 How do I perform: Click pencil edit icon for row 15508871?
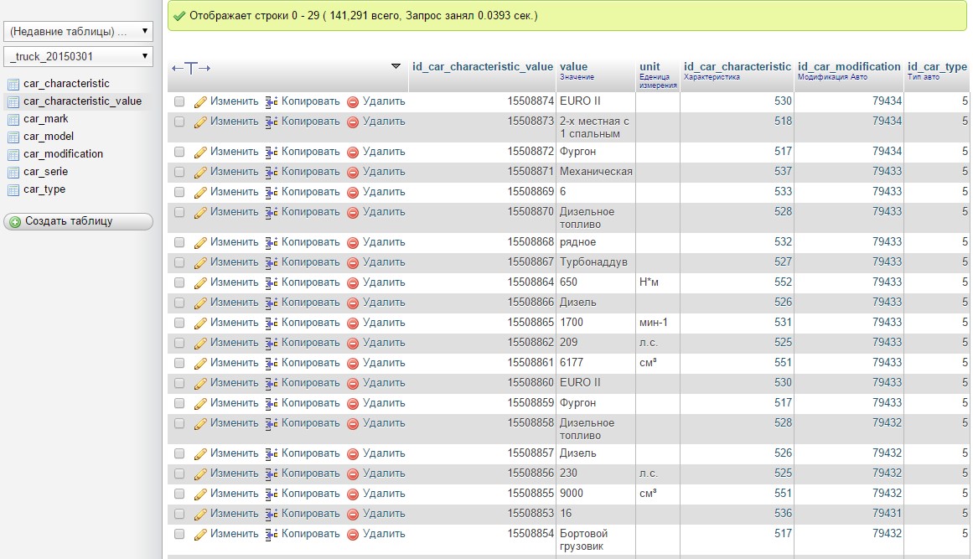tap(199, 173)
